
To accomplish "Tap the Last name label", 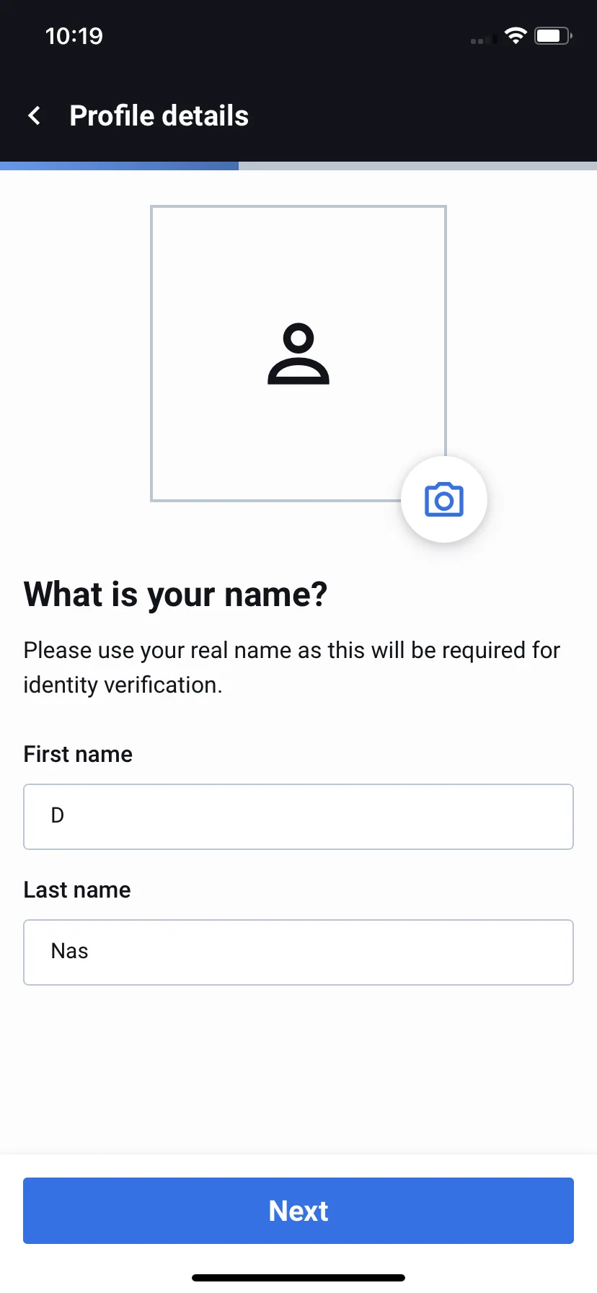I will (x=77, y=890).
